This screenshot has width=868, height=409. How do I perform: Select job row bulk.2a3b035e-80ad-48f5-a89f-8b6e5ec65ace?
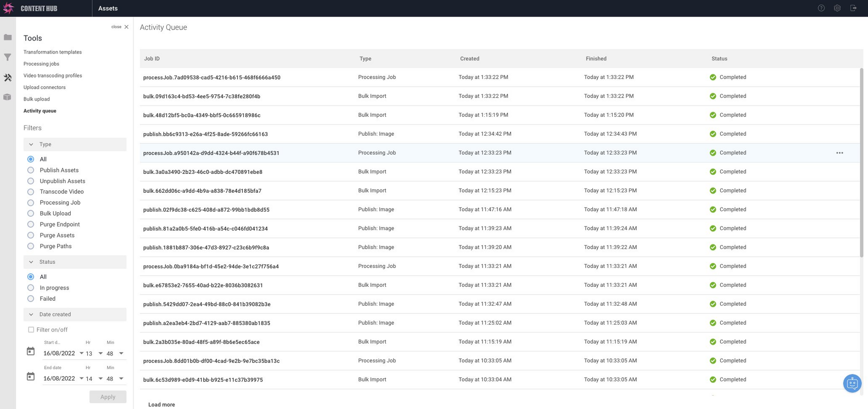[x=500, y=342]
